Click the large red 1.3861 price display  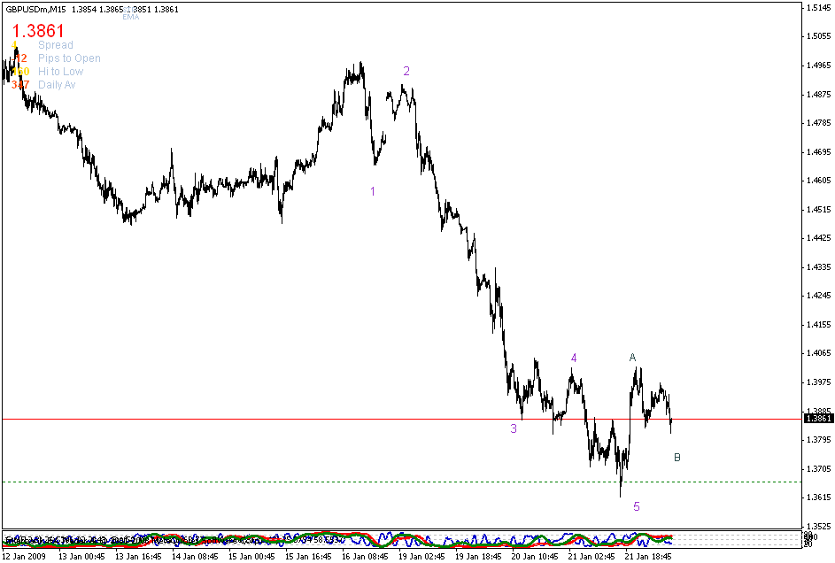[38, 31]
